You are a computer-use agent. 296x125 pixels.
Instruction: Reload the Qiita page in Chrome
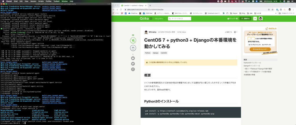coord(121,10)
